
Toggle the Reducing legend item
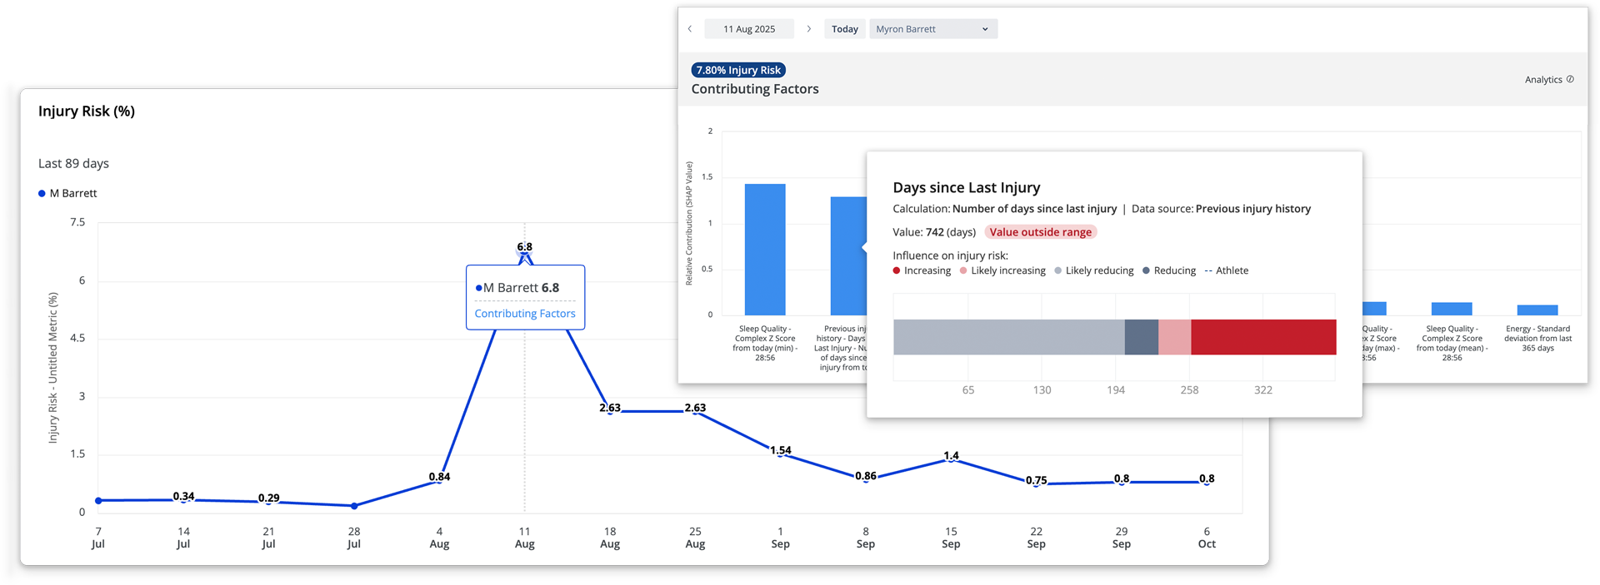(x=1169, y=270)
